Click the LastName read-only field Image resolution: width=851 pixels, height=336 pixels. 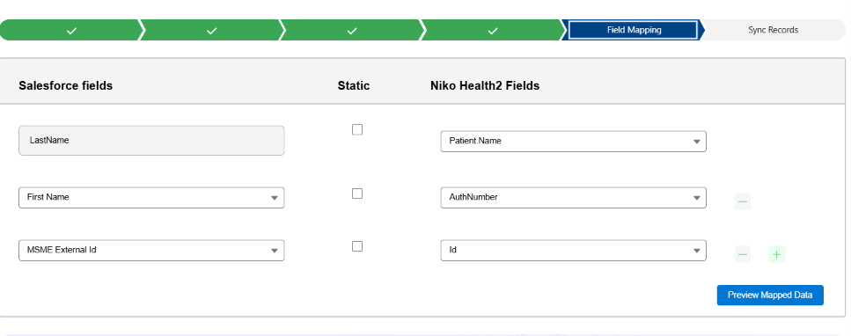pos(151,141)
